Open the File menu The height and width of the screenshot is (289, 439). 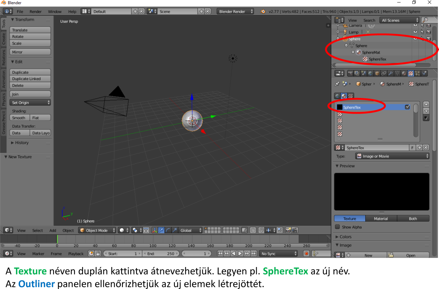click(x=20, y=12)
